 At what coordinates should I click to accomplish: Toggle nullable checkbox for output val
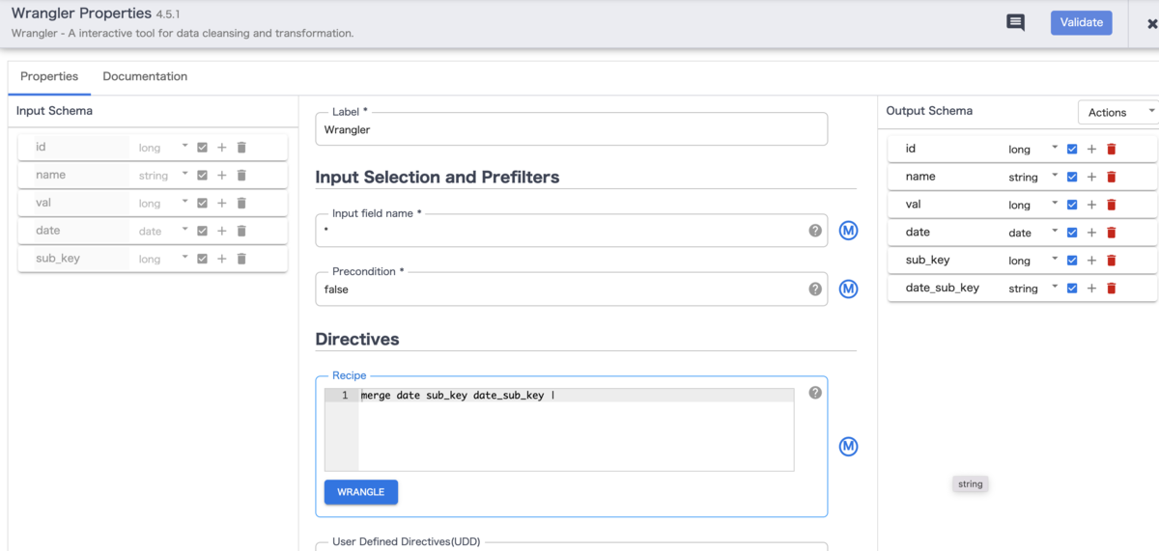click(x=1072, y=205)
